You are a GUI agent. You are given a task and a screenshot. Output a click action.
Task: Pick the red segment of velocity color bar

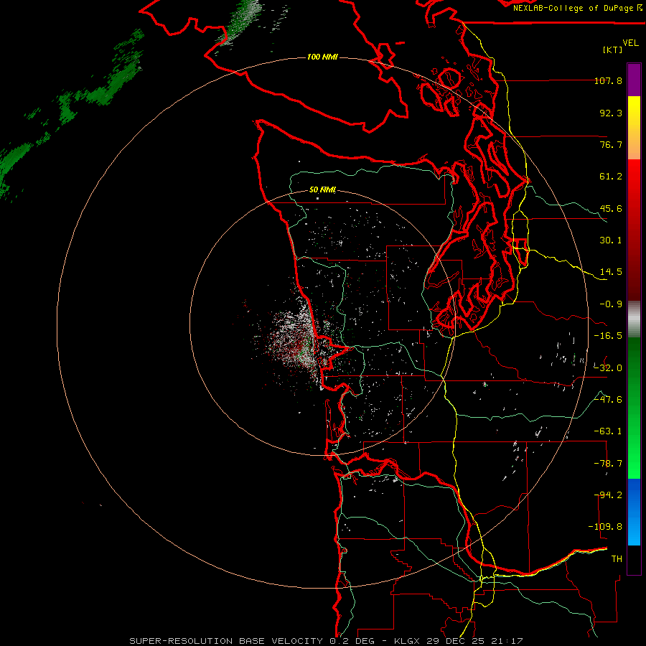[634, 230]
